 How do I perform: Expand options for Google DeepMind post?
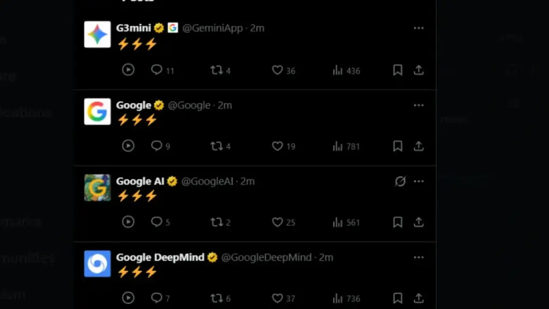419,257
